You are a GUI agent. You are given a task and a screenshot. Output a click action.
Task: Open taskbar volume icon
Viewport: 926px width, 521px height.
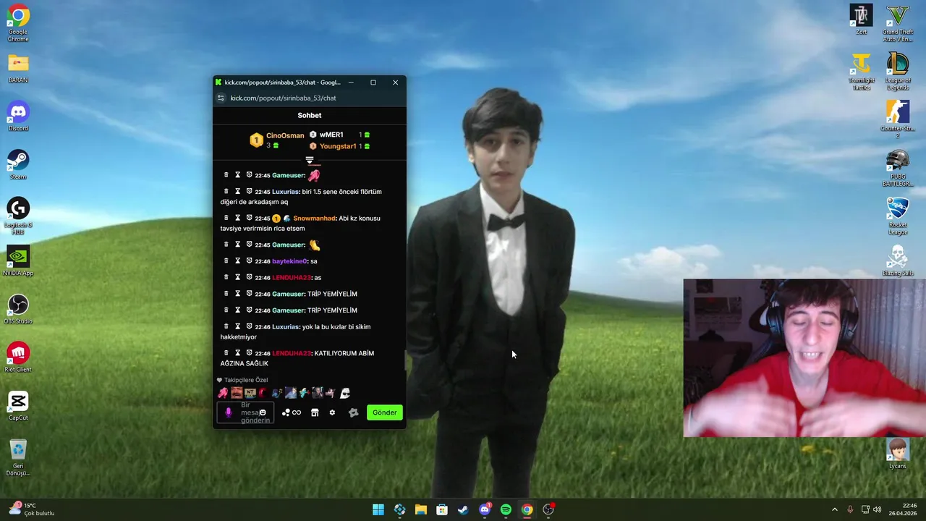(x=878, y=509)
